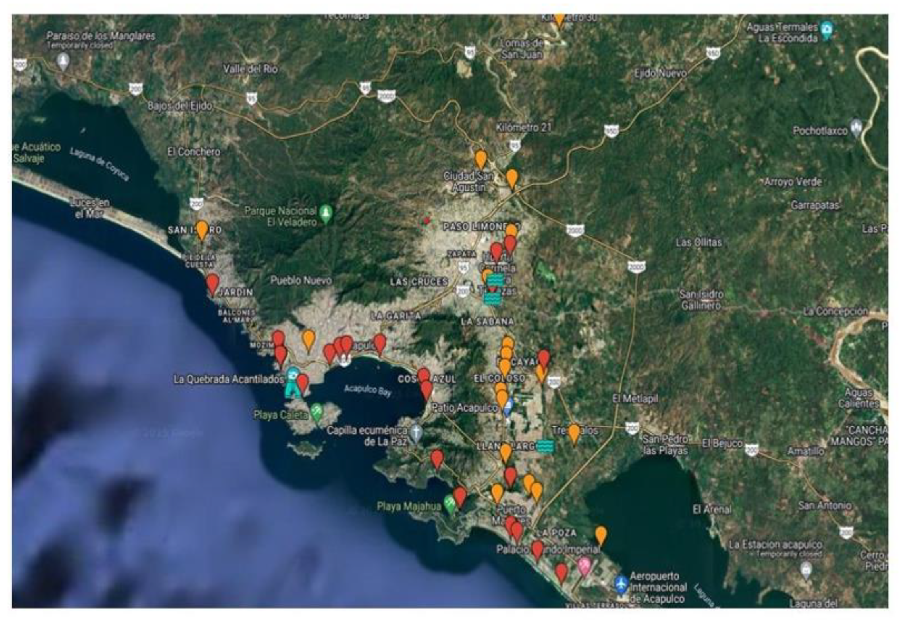Image resolution: width=903 pixels, height=620 pixels.
Task: Click the Acapulco Bay label
Action: [367, 390]
